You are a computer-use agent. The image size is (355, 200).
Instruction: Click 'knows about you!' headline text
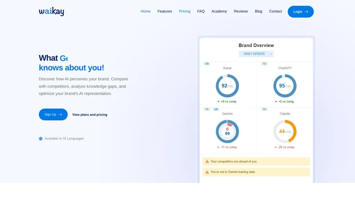tap(71, 68)
